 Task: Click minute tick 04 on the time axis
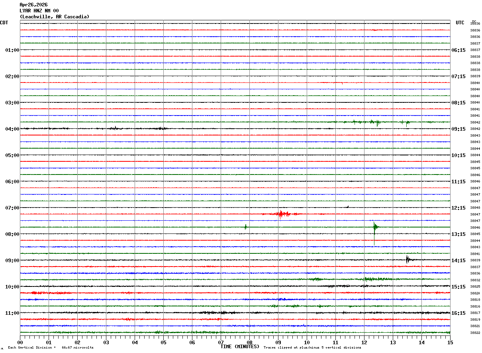tap(135, 342)
